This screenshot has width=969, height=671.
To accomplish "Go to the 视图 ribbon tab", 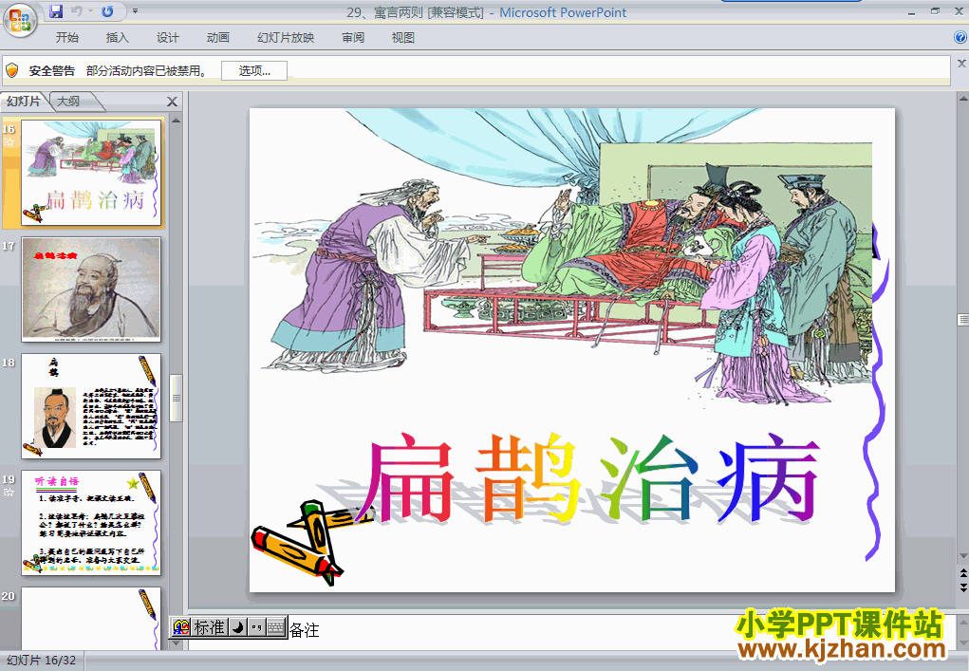I will point(403,38).
